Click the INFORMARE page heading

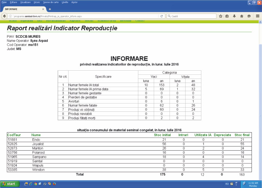[129, 59]
